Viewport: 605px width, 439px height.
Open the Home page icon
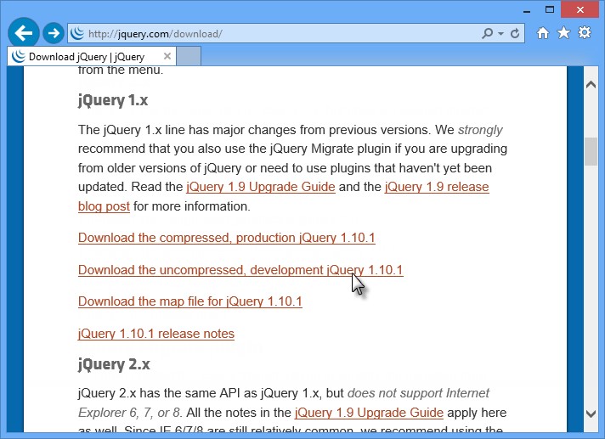click(x=543, y=33)
